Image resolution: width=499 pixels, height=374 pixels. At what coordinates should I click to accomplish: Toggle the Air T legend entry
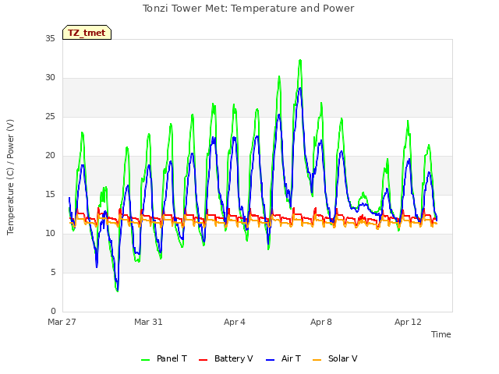(x=283, y=358)
